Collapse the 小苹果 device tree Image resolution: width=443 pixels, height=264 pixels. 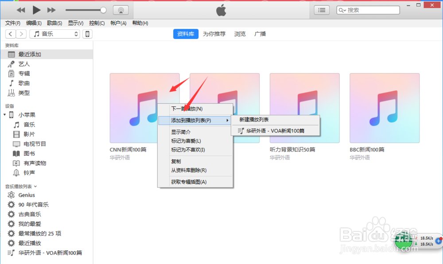click(x=4, y=115)
